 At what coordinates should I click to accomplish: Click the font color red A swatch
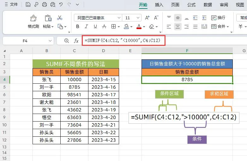(139, 27)
